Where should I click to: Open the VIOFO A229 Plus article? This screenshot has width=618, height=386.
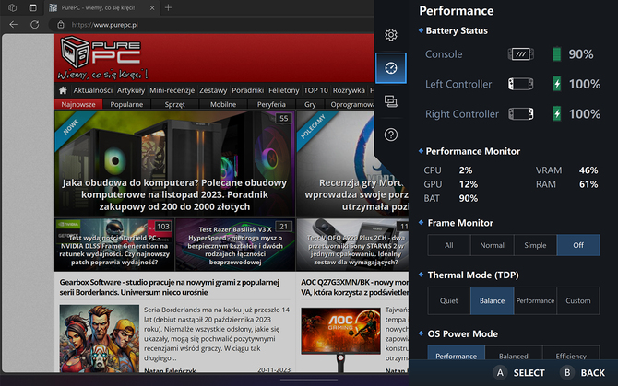pyautogui.click(x=352, y=245)
